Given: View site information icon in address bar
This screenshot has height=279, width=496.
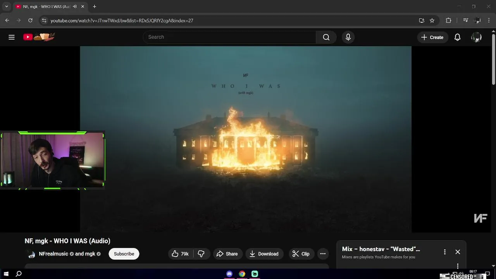Looking at the screenshot, I should (44, 21).
